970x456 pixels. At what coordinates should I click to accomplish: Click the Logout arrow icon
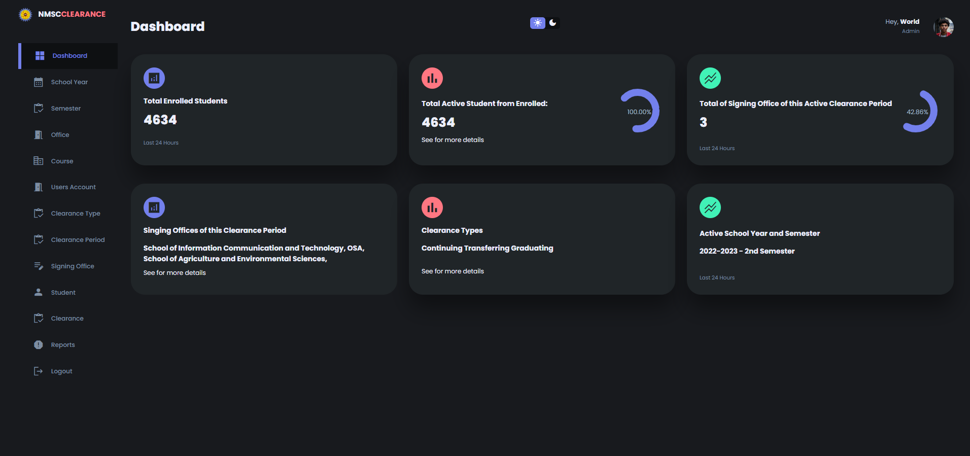(39, 371)
